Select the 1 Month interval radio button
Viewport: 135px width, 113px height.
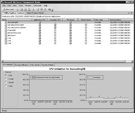tap(6, 82)
